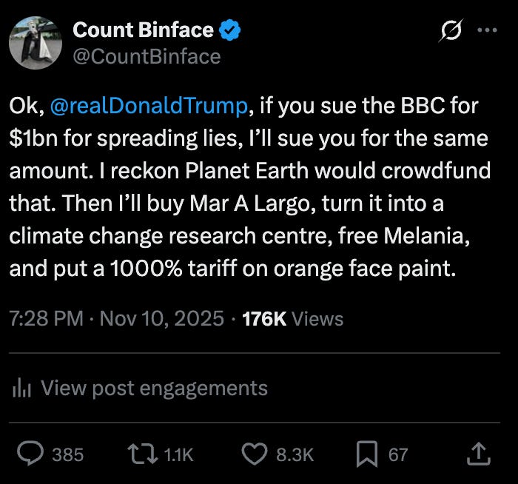The width and height of the screenshot is (518, 484).
Task: Open Count Binface's profile avatar
Action: [35, 42]
